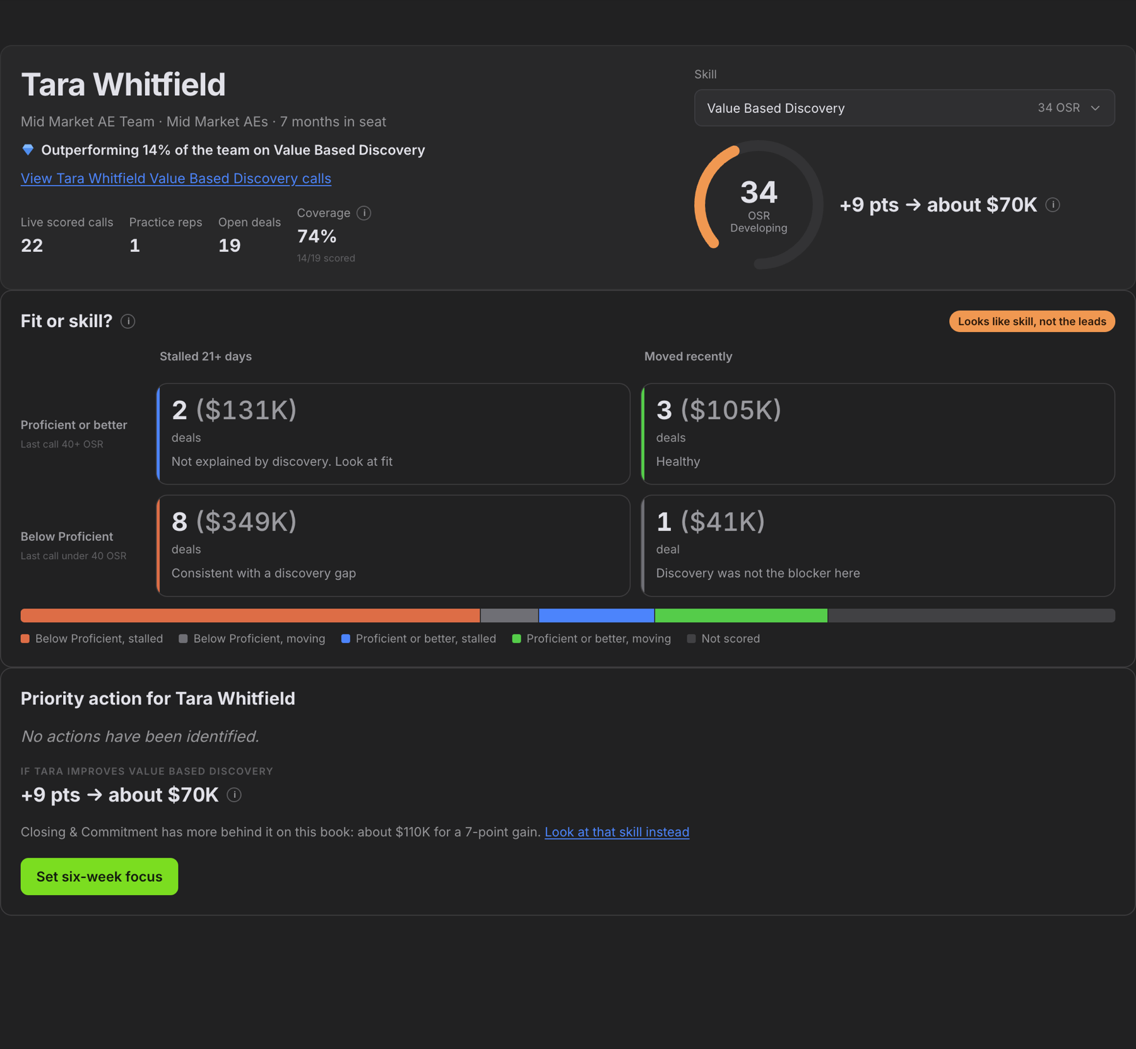Click the Open deals value 19
This screenshot has width=1136, height=1049.
(230, 245)
